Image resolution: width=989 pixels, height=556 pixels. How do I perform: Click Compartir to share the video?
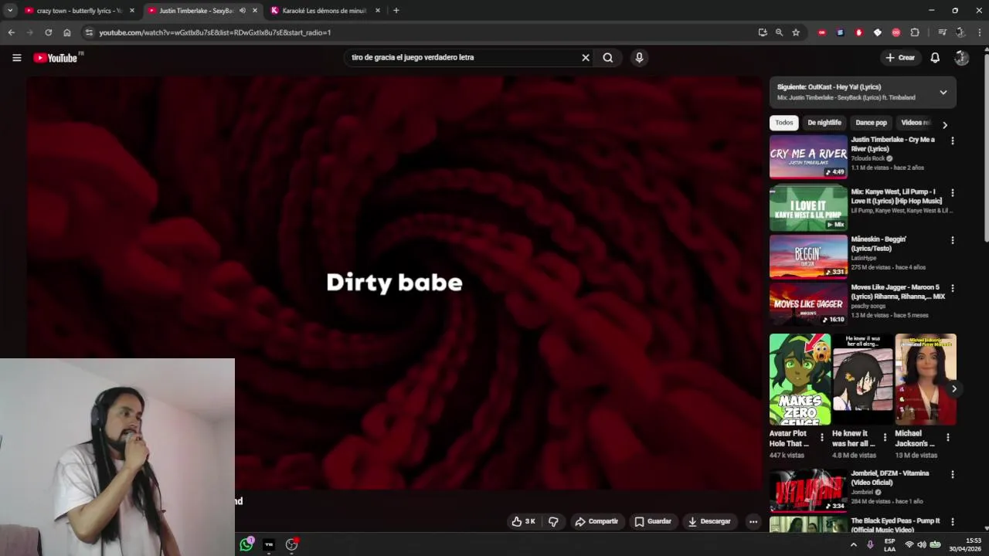tap(596, 521)
